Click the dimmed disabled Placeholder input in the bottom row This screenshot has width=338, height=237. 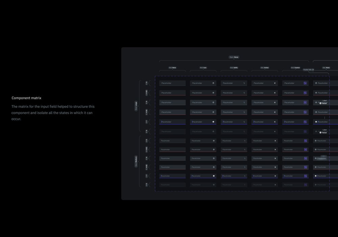coord(172,185)
